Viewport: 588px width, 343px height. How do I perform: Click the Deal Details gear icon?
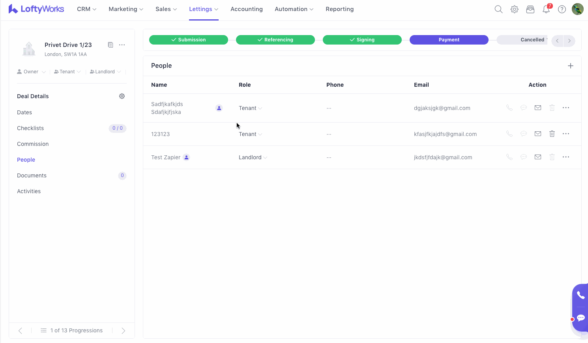click(x=122, y=96)
